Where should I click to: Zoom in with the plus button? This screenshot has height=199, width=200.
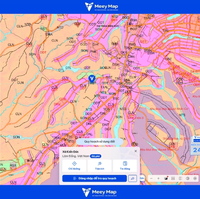pyautogui.click(x=158, y=178)
